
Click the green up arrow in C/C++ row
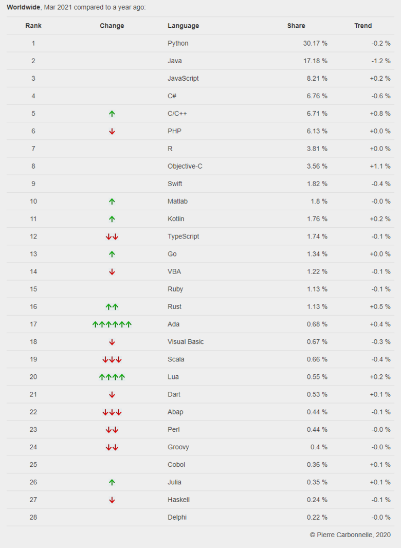[x=112, y=114]
